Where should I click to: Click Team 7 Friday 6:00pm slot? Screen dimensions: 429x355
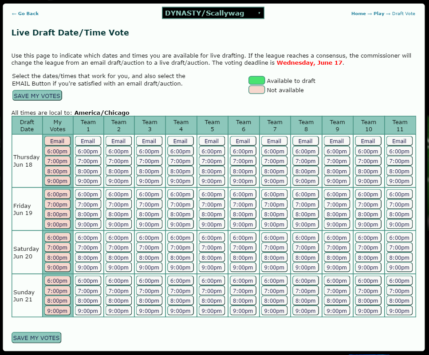pyautogui.click(x=274, y=194)
